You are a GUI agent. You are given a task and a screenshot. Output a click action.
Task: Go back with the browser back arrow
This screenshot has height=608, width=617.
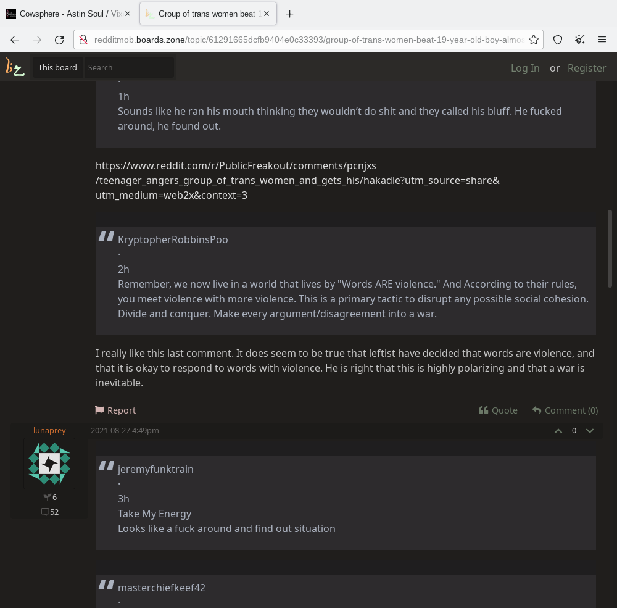pyautogui.click(x=15, y=40)
